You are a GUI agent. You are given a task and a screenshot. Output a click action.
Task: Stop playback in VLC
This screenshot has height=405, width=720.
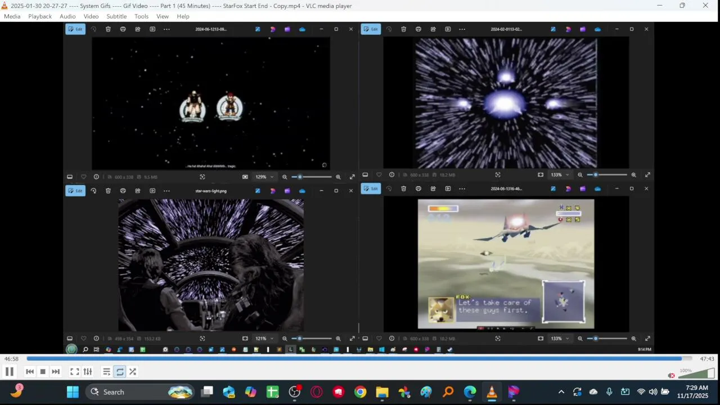click(x=43, y=372)
